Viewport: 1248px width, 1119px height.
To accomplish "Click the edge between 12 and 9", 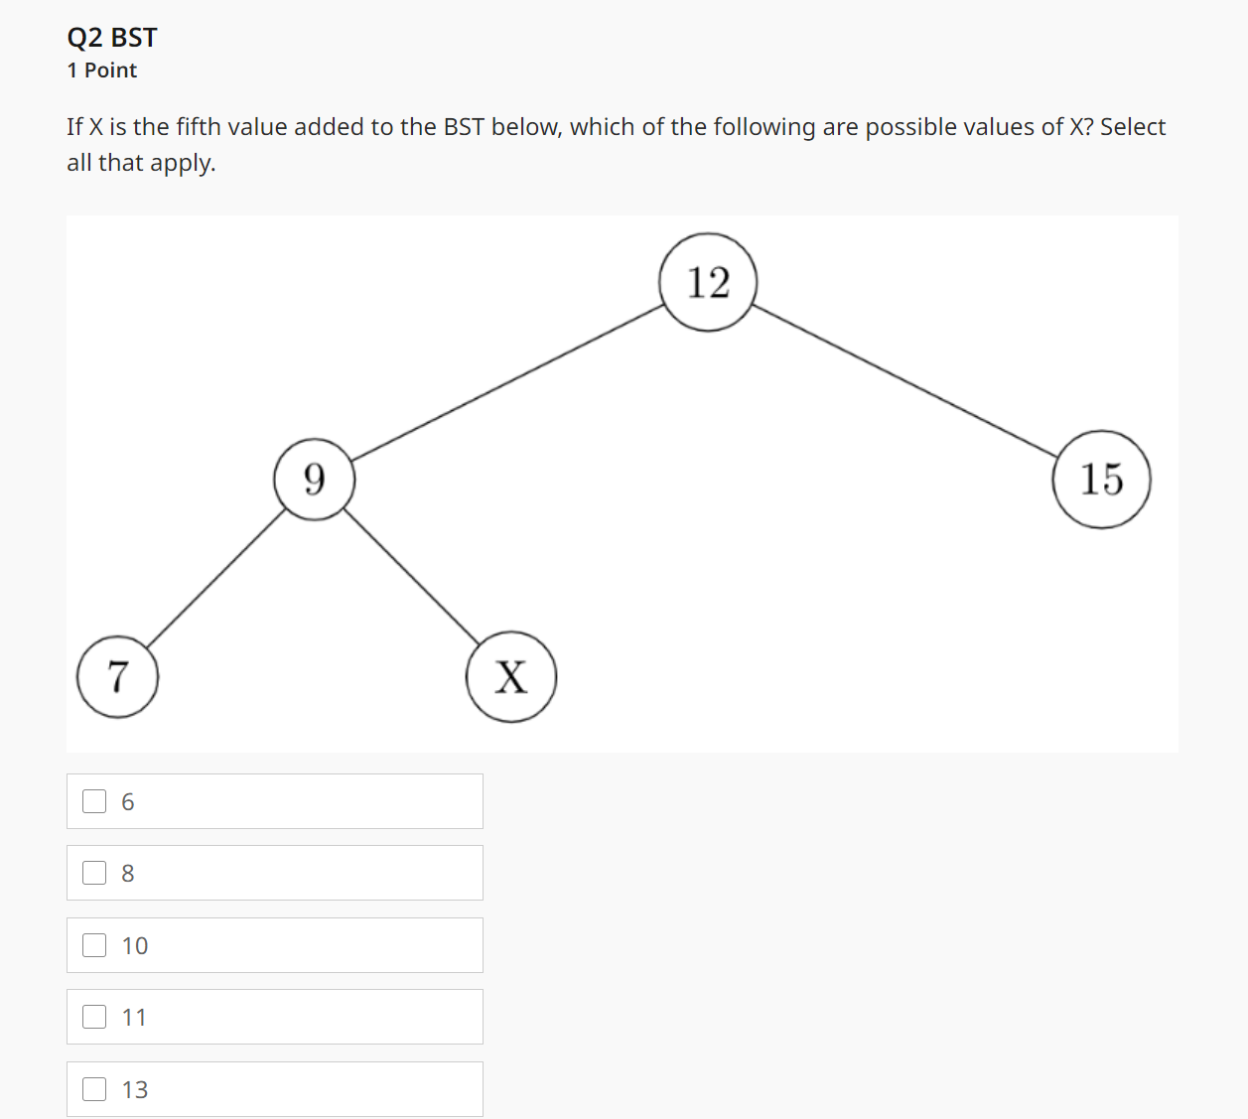I will 511,380.
